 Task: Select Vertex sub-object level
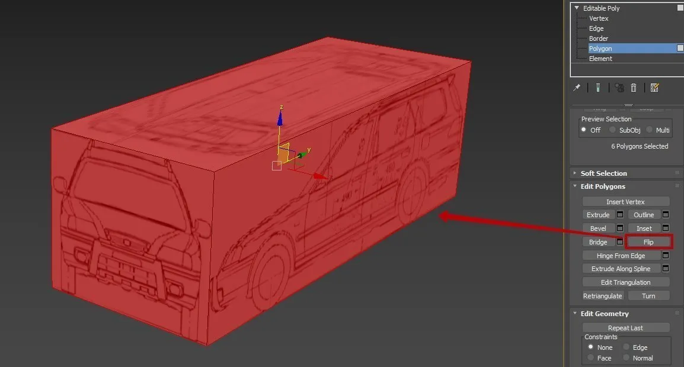coord(599,18)
